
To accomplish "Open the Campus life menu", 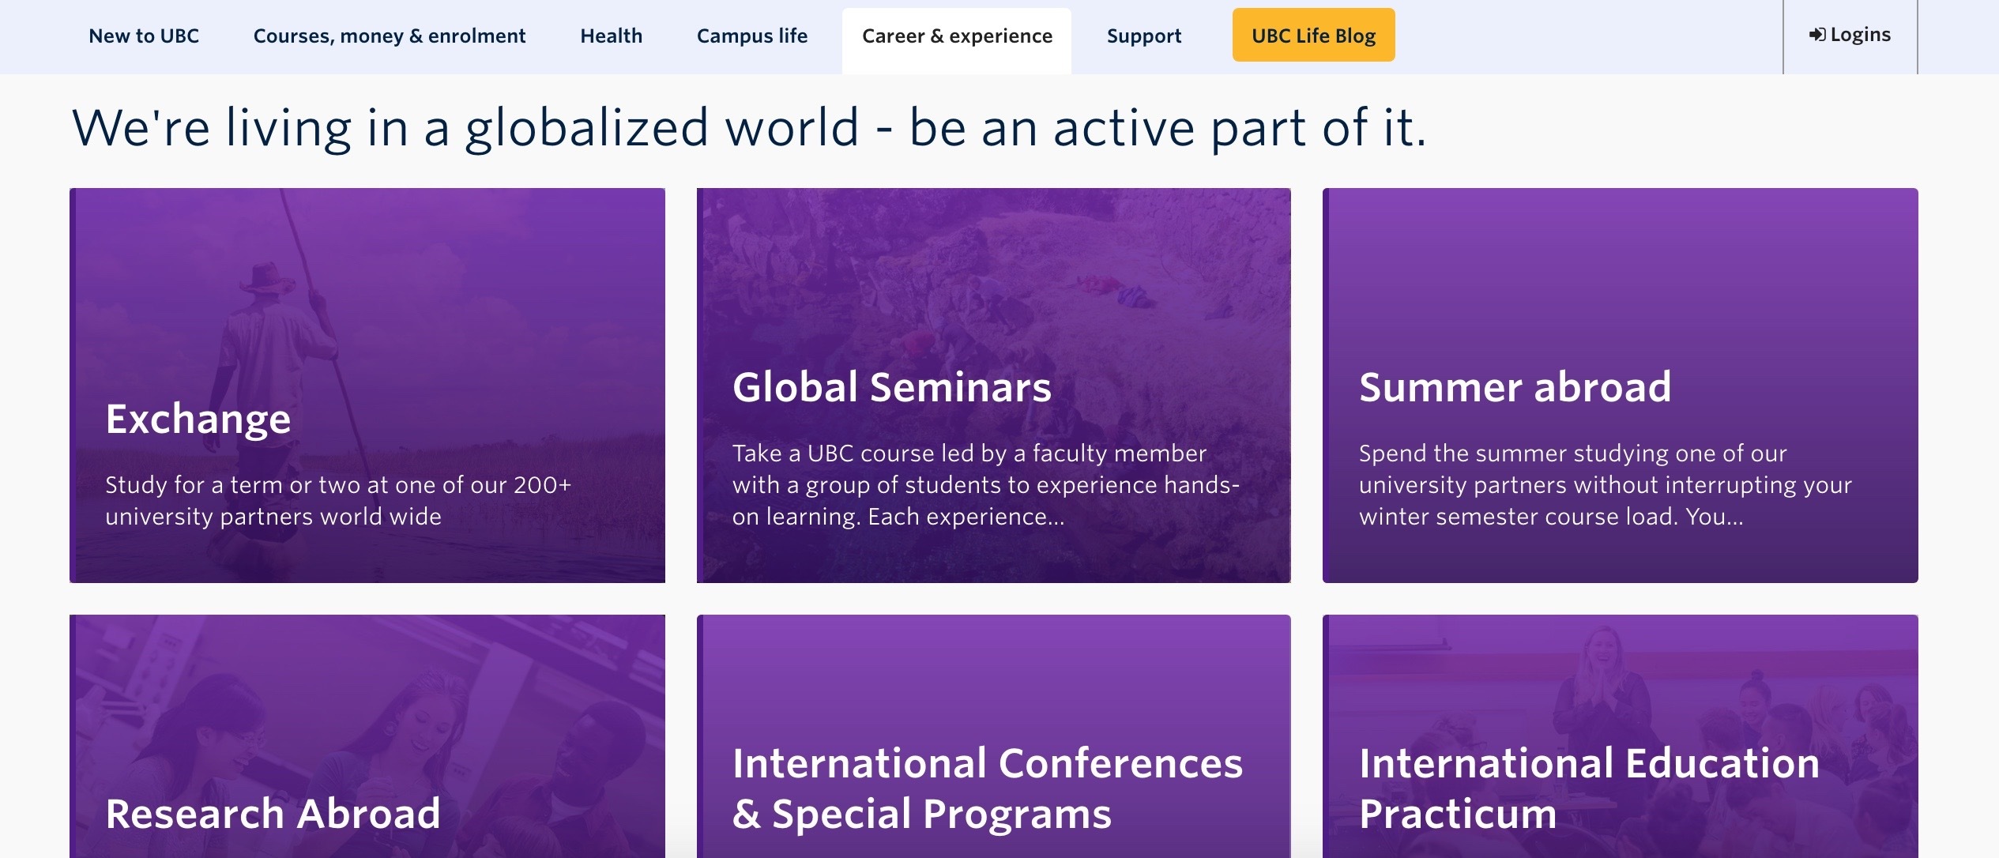I will [751, 36].
